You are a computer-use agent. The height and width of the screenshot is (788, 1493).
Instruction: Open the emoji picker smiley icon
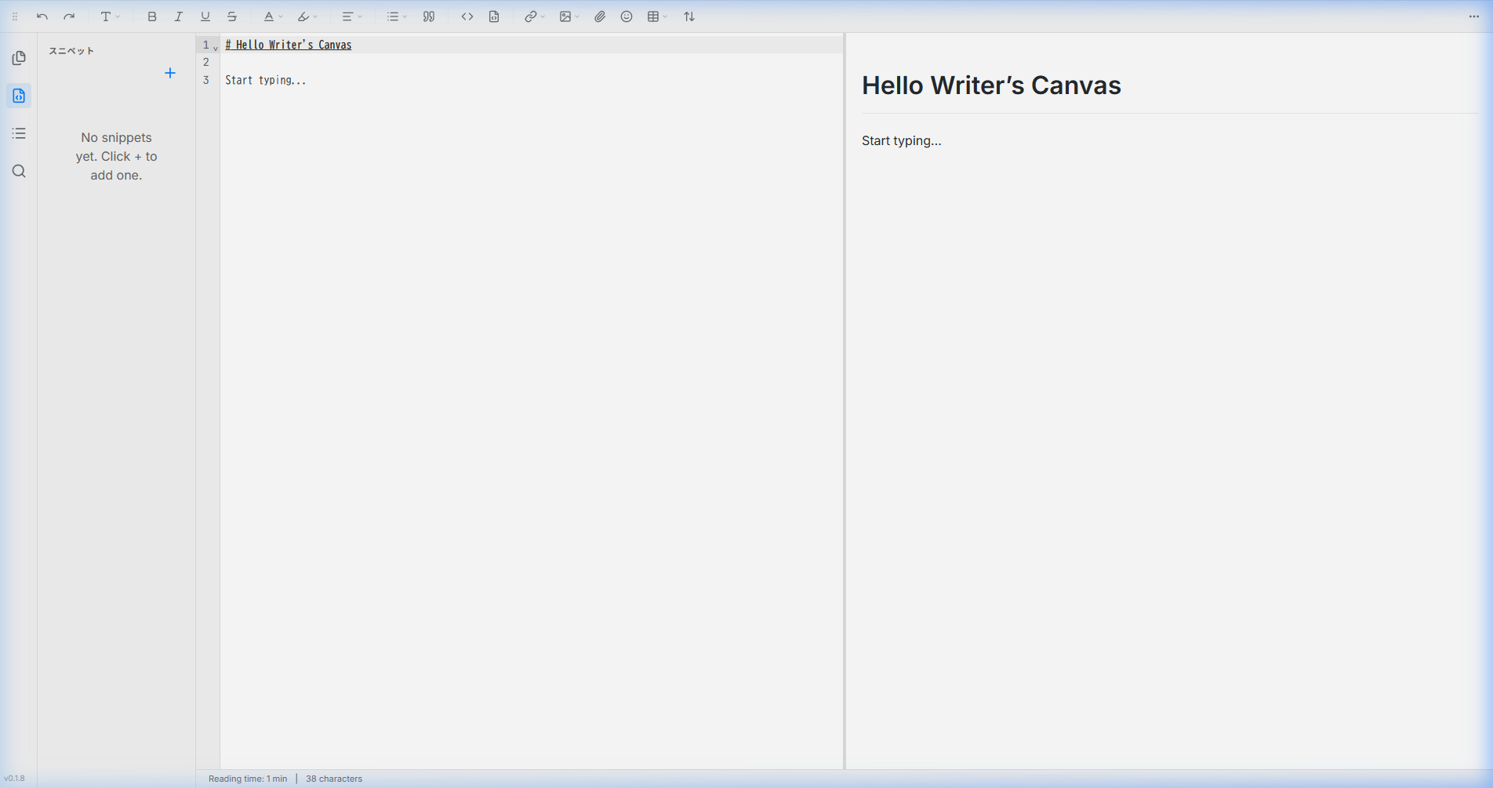click(x=627, y=16)
